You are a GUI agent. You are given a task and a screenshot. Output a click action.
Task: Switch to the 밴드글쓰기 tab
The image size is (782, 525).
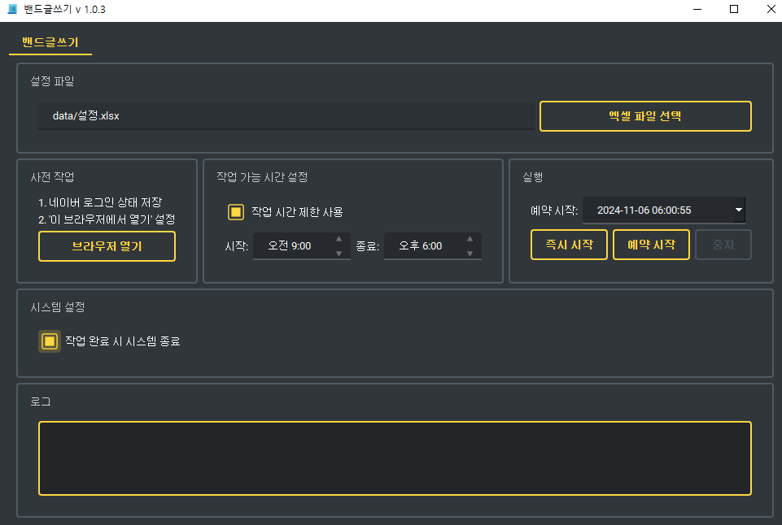coord(50,42)
